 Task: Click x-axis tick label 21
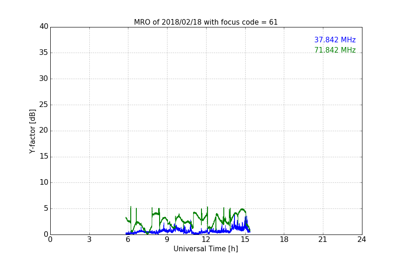(323, 240)
